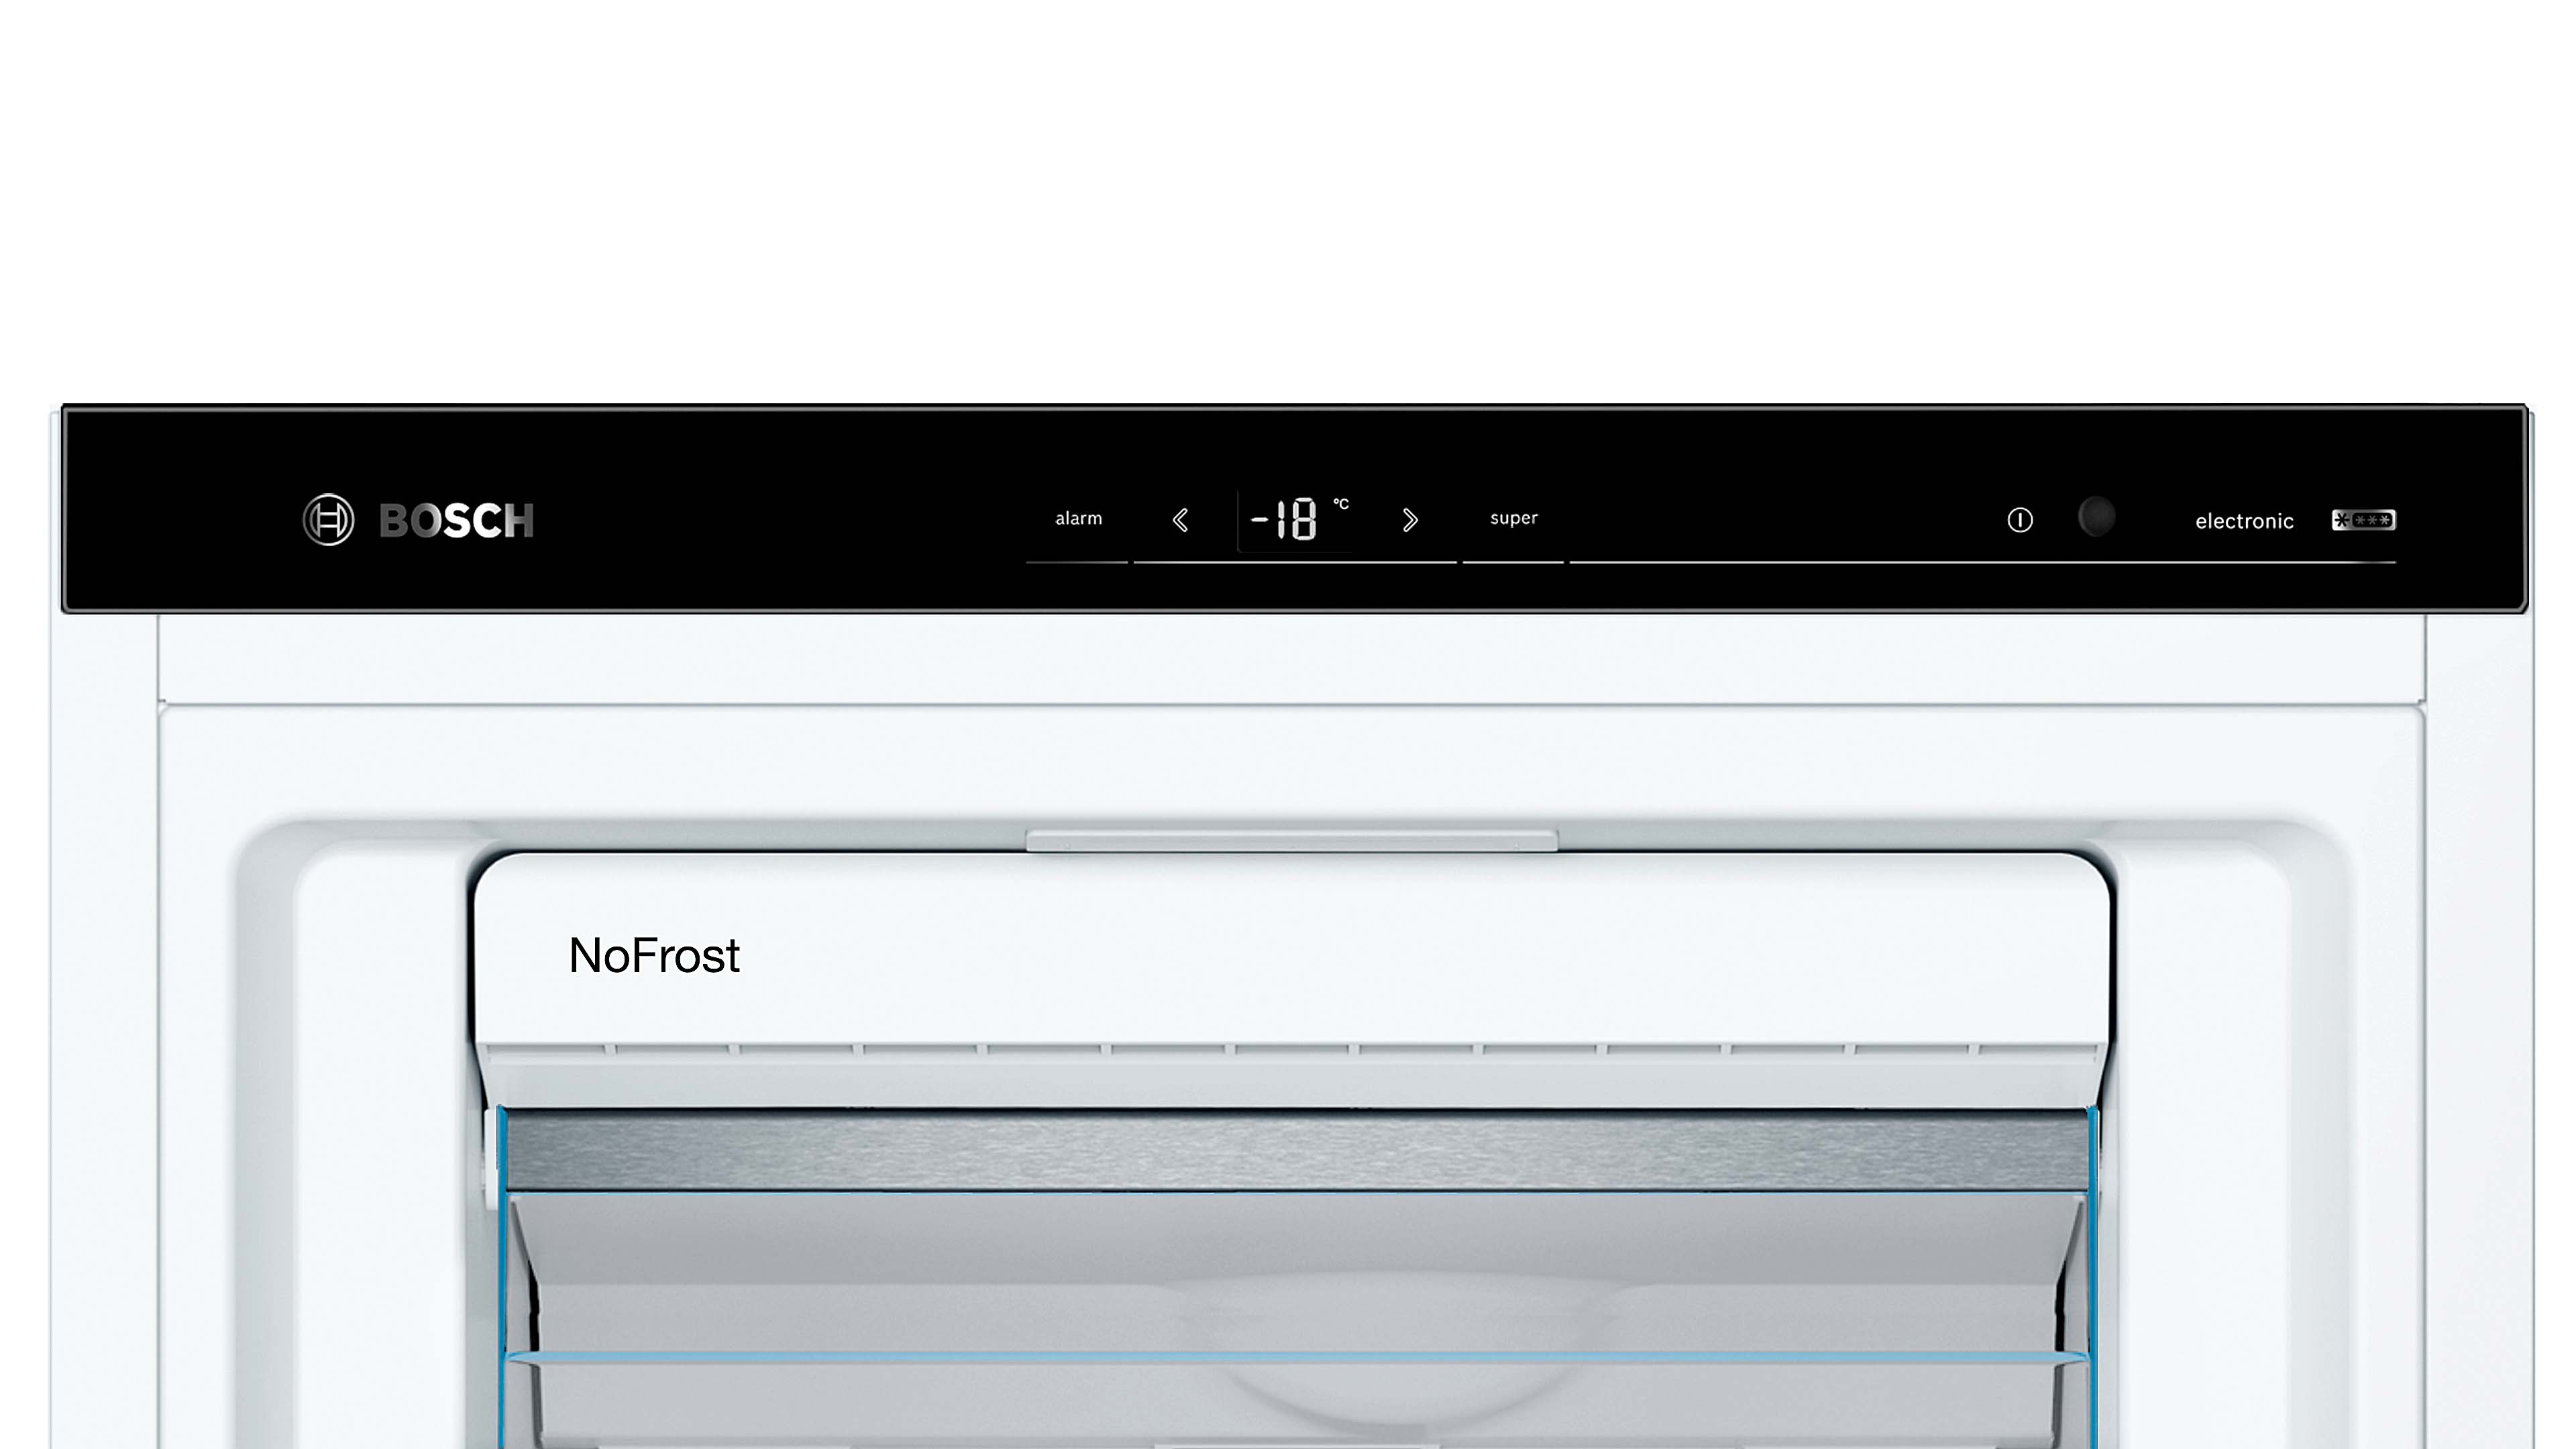The image size is (2576, 1449).
Task: Tap the -18 temperature display
Action: click(1284, 520)
